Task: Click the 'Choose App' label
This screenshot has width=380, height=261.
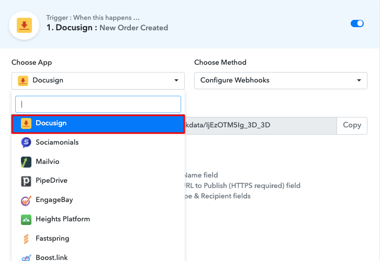Action: click(32, 62)
